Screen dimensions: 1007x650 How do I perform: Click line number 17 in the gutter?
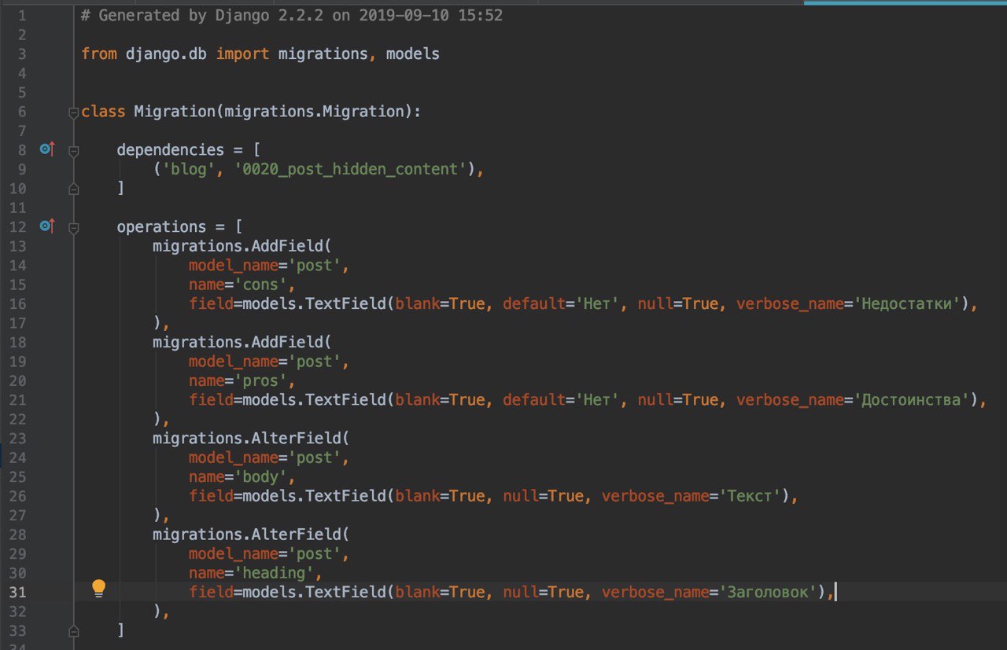pos(17,323)
